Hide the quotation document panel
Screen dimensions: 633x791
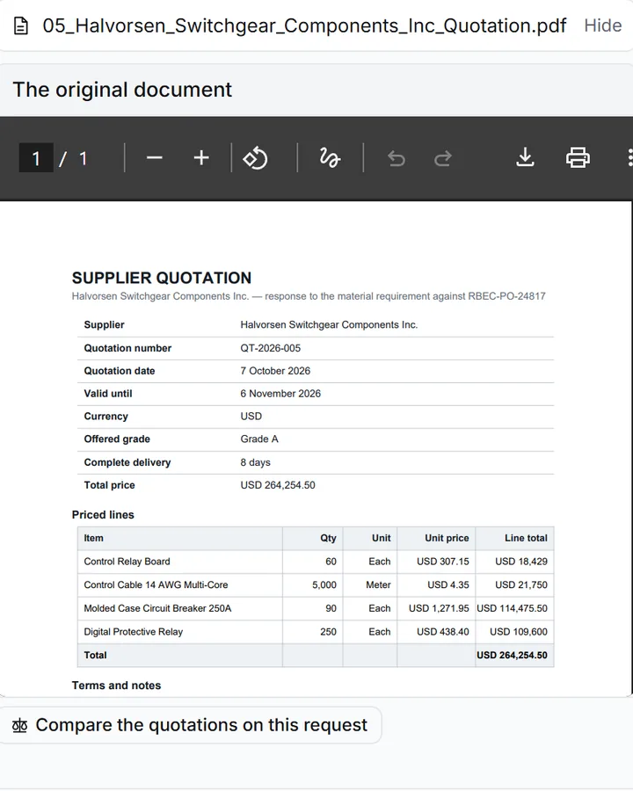click(x=603, y=25)
